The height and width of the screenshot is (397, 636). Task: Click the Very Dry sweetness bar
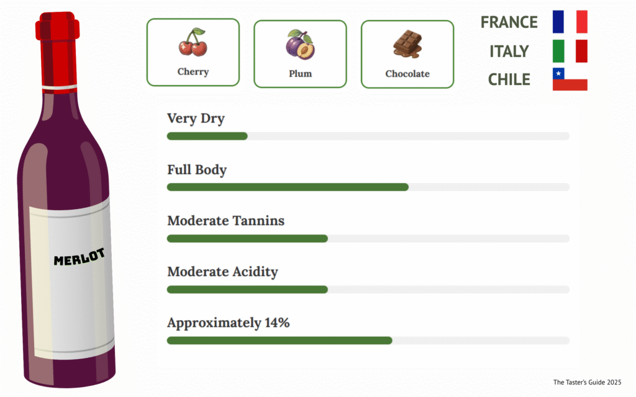(x=368, y=136)
